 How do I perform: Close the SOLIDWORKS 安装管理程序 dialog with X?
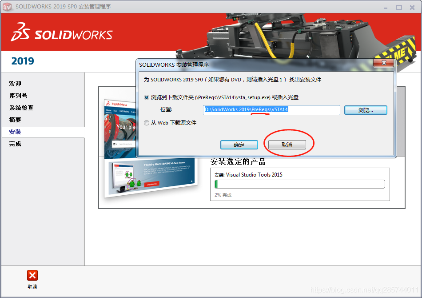[384, 63]
